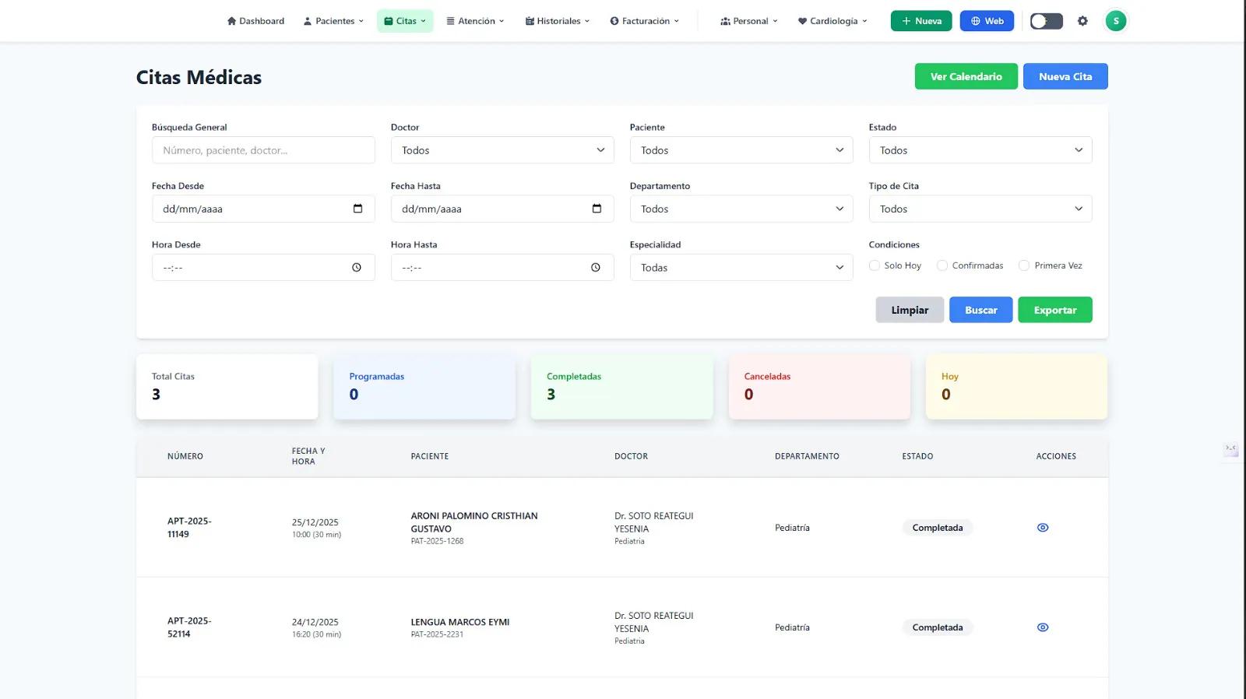The image size is (1246, 699).
Task: Select the Primera Vez condition
Action: click(1024, 265)
